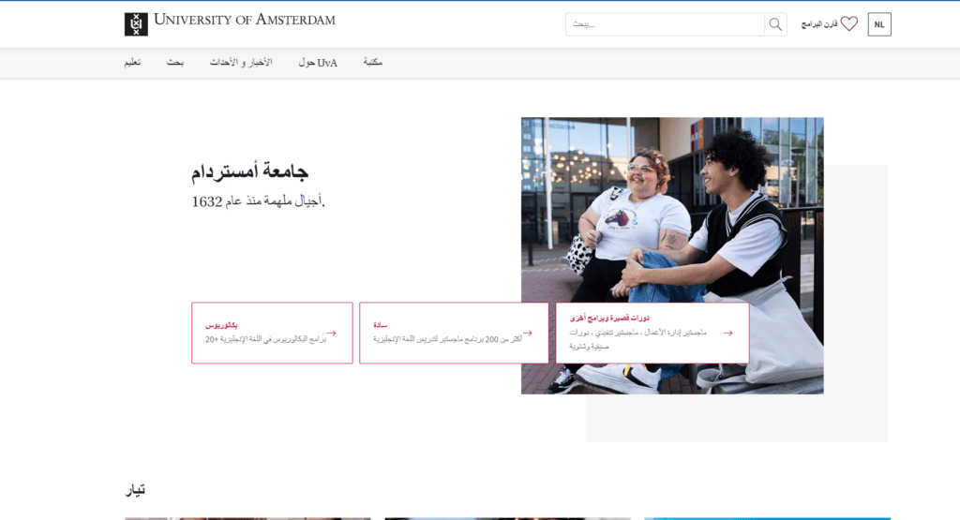The height and width of the screenshot is (520, 960).
Task: Click the قارن البرامج link text
Action: click(818, 24)
